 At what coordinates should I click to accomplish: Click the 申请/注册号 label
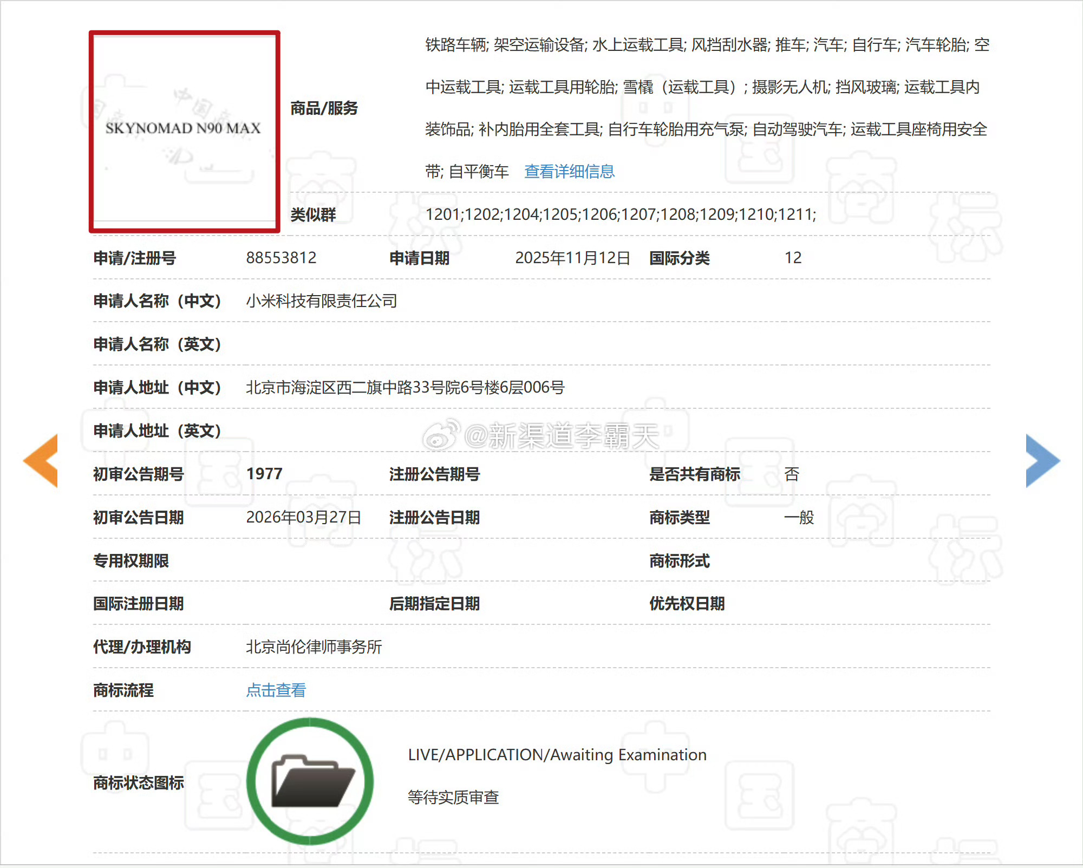[134, 258]
